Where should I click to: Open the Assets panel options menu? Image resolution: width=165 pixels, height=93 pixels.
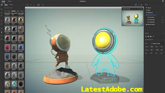click(x=23, y=5)
